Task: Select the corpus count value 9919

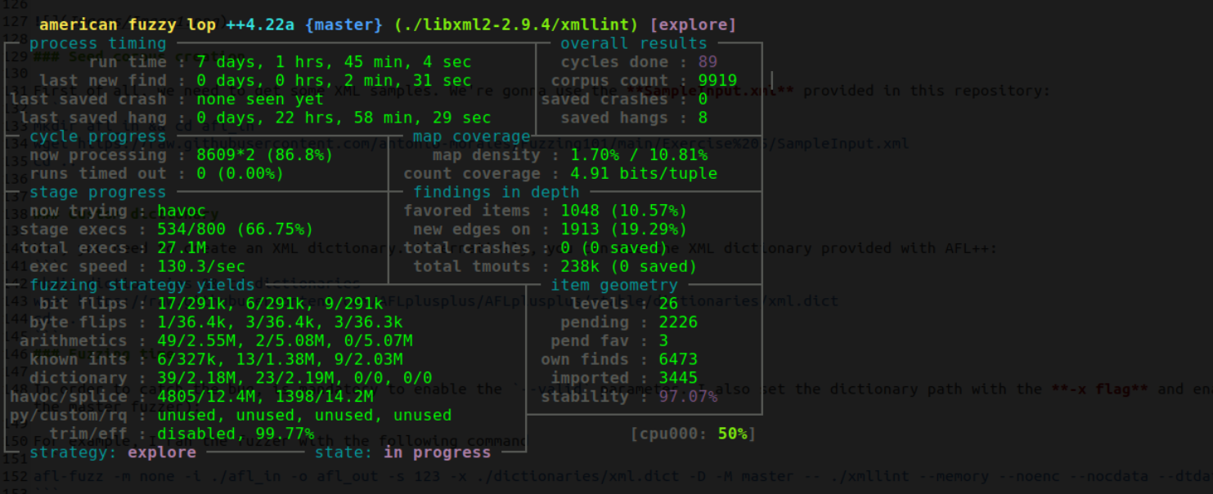Action: pyautogui.click(x=717, y=81)
